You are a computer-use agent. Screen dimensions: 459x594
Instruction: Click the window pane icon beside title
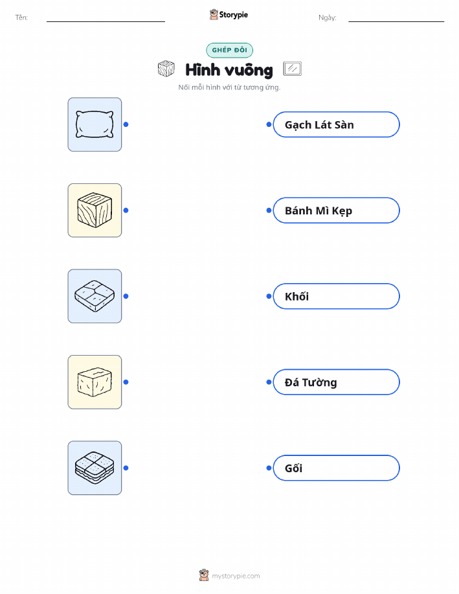[x=293, y=69]
